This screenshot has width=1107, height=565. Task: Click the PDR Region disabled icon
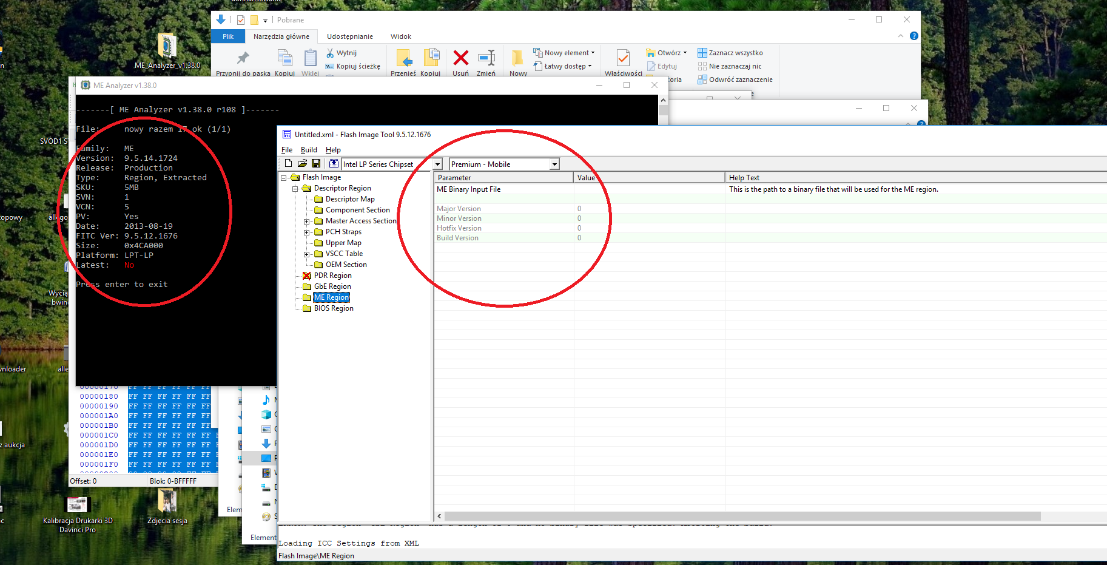pos(307,276)
